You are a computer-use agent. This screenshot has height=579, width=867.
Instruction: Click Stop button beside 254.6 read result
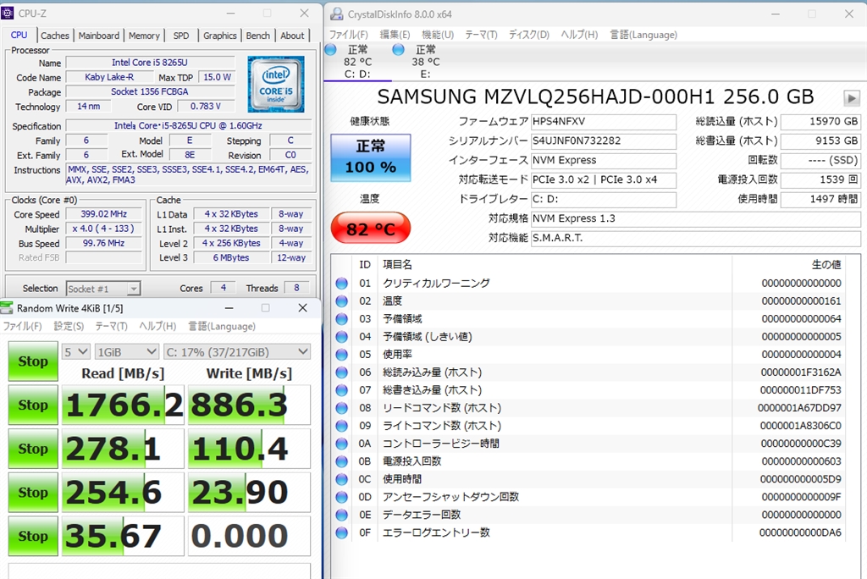pos(33,492)
